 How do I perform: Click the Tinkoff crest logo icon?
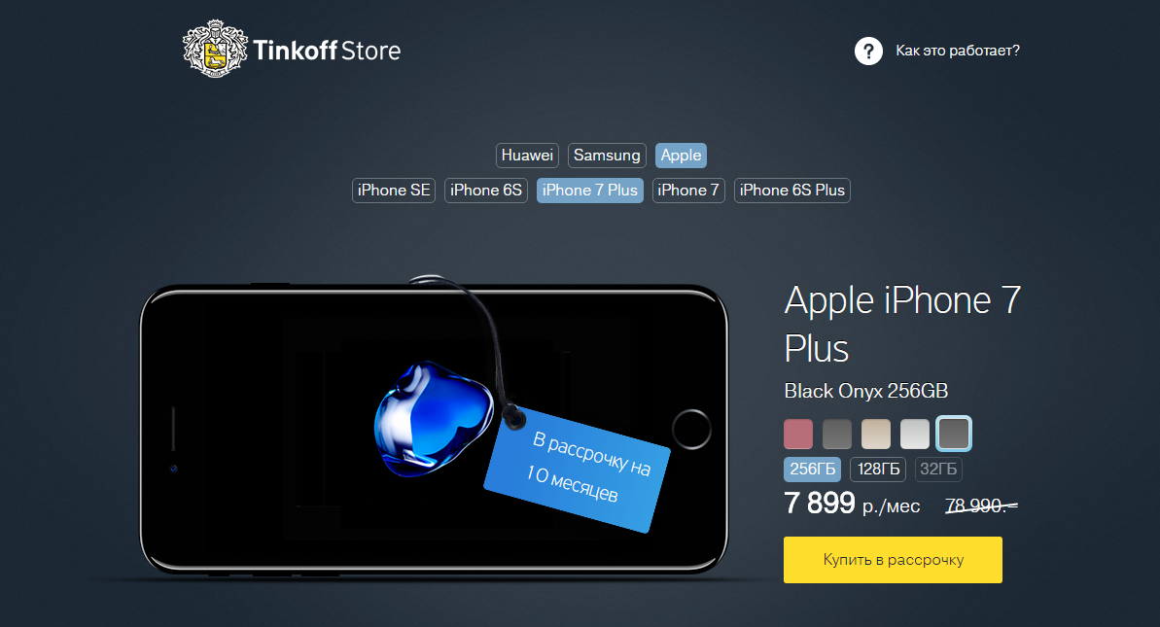point(215,49)
